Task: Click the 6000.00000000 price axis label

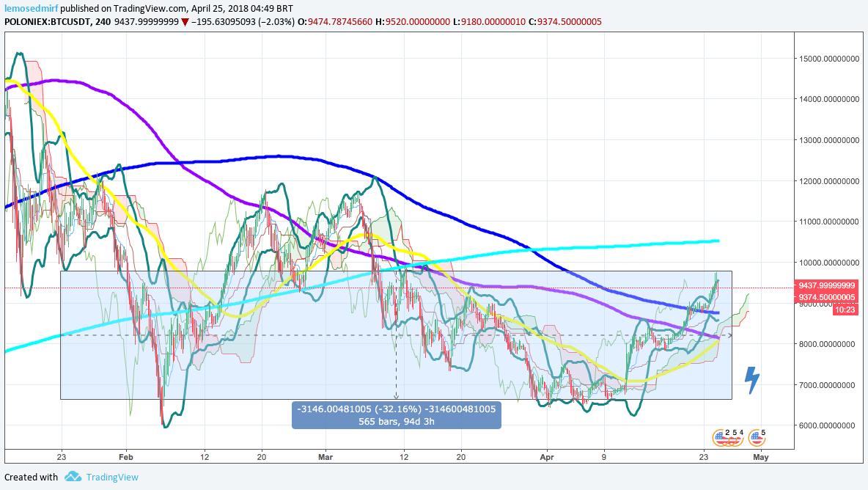Action: [828, 425]
